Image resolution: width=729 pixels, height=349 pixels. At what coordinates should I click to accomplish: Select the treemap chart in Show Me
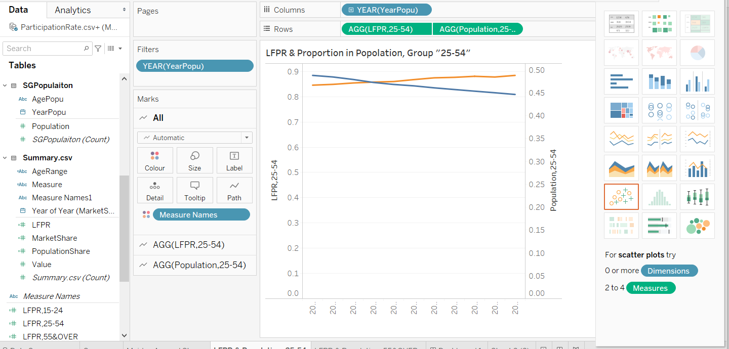[621, 110]
